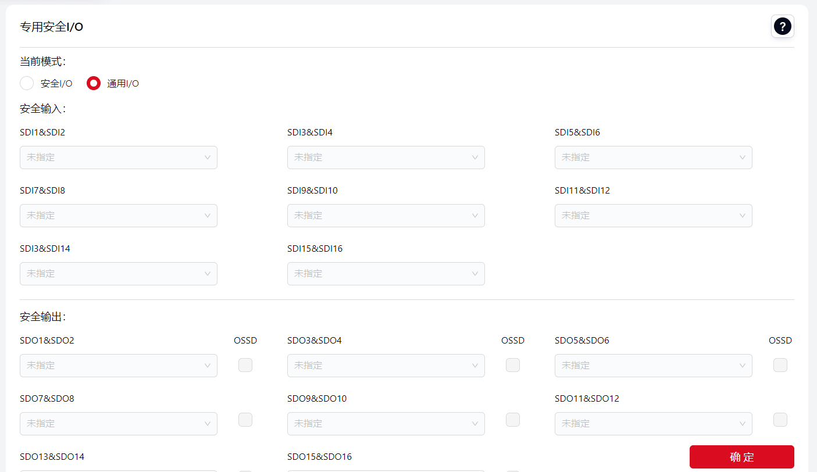Open the SDI1&SDI2 dropdown
This screenshot has height=472, width=817.
(118, 158)
